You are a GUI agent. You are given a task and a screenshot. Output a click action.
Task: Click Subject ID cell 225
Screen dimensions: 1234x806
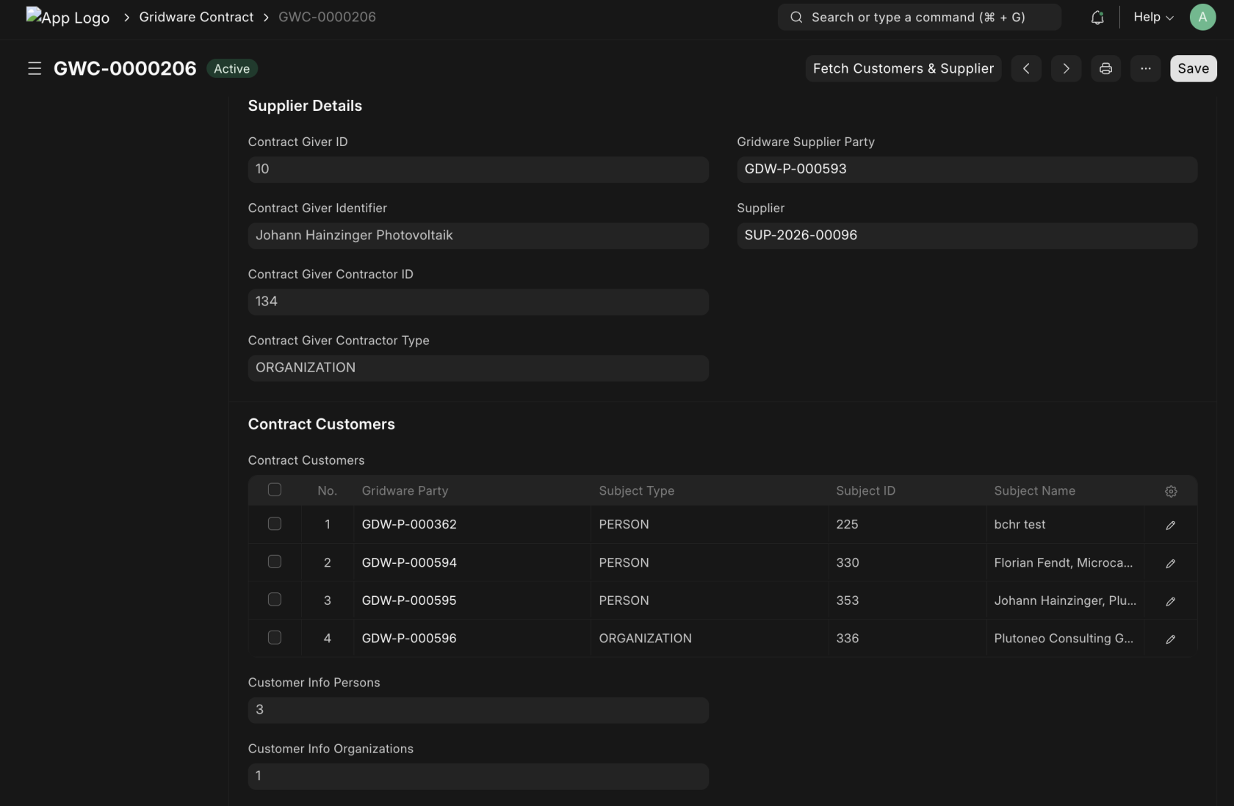pos(907,524)
